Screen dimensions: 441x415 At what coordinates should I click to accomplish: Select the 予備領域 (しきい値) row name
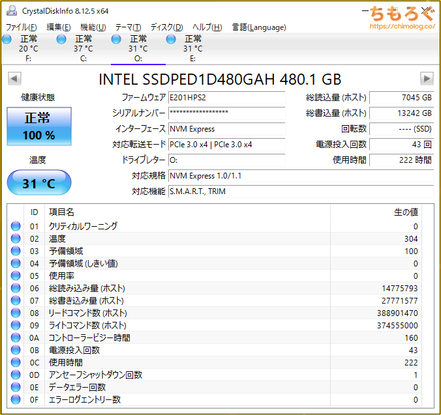[84, 263]
